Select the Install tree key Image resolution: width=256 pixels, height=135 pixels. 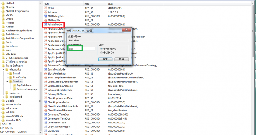(x=17, y=73)
